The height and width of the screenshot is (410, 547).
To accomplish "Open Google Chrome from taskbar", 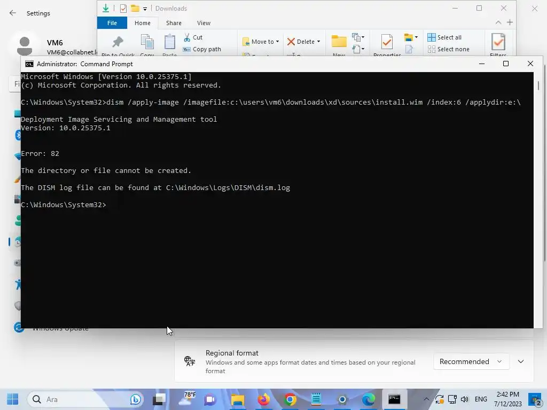I will (290, 399).
